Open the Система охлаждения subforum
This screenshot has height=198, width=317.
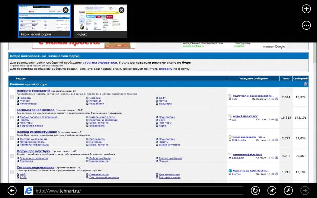coord(34,139)
